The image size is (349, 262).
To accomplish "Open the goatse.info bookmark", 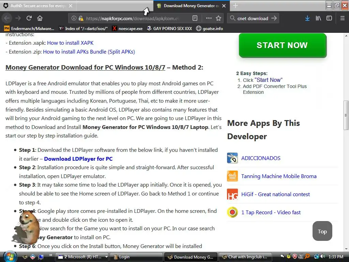I will (210, 29).
